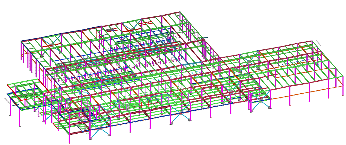Screen dimensions: 346x145
Task: Select the front-most magenta corner column
Action: [69, 137]
